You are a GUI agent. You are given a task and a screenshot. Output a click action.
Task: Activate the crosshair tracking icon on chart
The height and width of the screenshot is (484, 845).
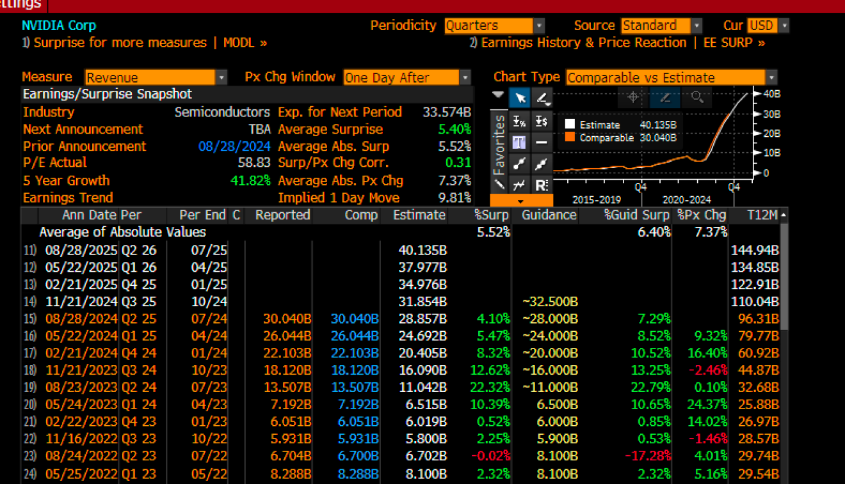pyautogui.click(x=633, y=97)
